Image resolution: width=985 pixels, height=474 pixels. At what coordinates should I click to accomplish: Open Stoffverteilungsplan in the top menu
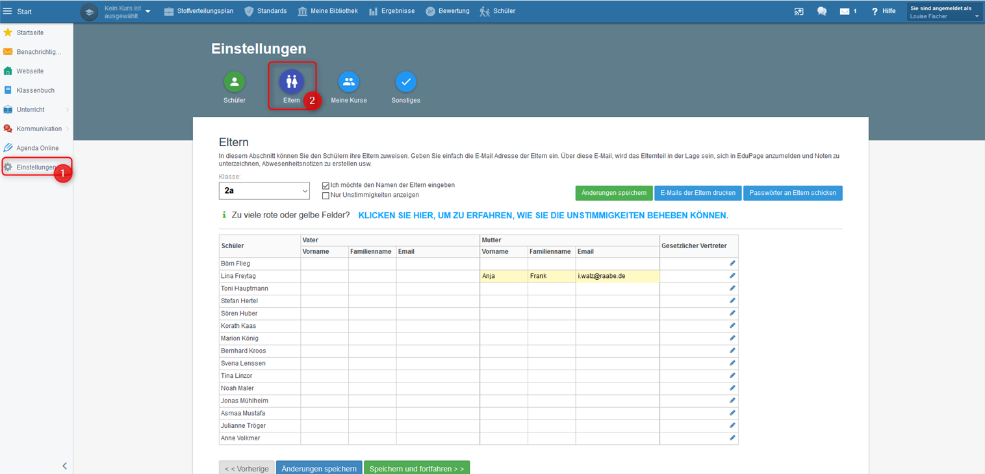click(x=198, y=11)
